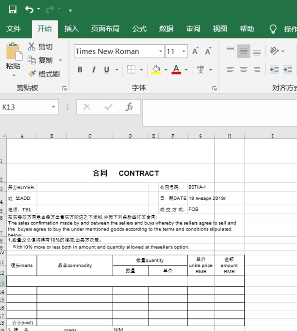Click the Borders icon
Screen dimensions: 297x331
[131, 69]
